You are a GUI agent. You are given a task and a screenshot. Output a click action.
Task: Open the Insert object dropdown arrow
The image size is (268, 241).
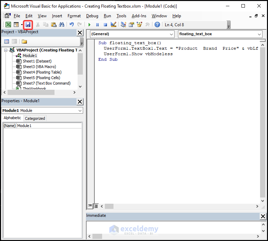22,25
